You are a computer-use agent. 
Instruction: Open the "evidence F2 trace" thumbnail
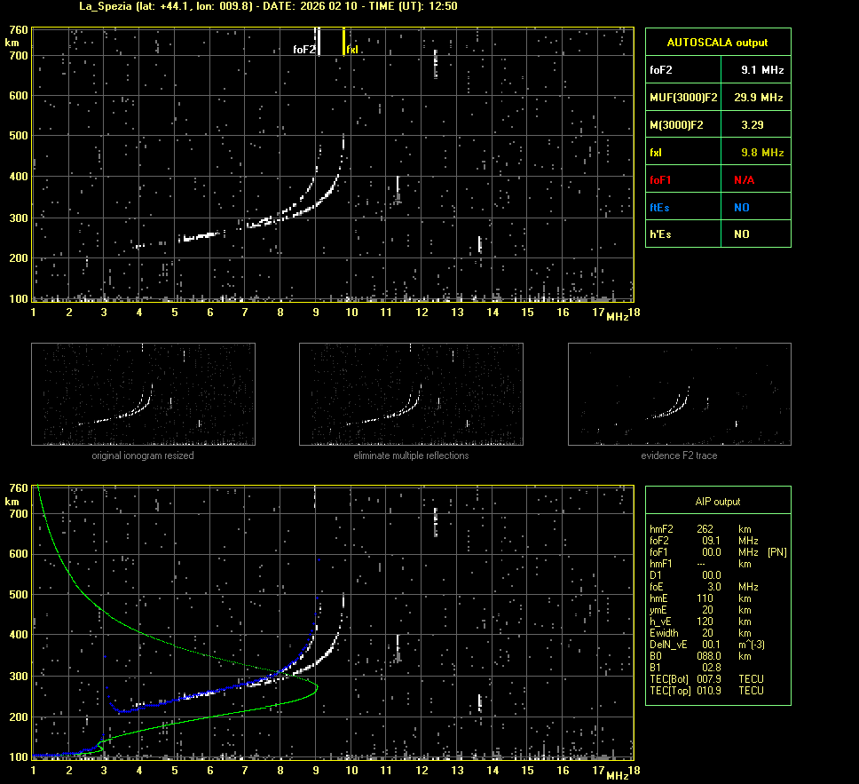tap(679, 394)
